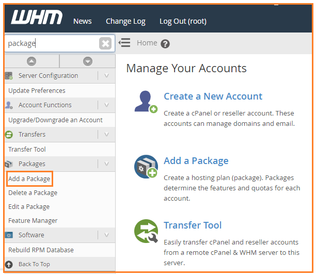Select Edit a Package
316x276 pixels.
(29, 207)
